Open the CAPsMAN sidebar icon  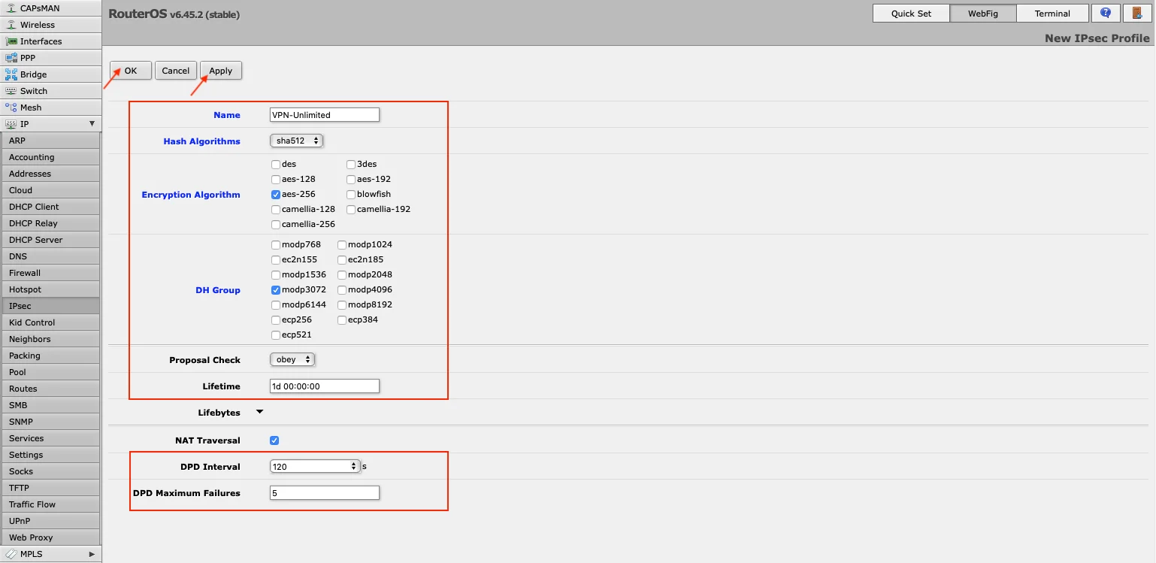pyautogui.click(x=11, y=8)
